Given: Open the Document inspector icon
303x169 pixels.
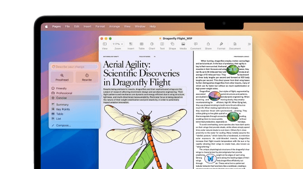Looking at the screenshot, I should [235, 44].
